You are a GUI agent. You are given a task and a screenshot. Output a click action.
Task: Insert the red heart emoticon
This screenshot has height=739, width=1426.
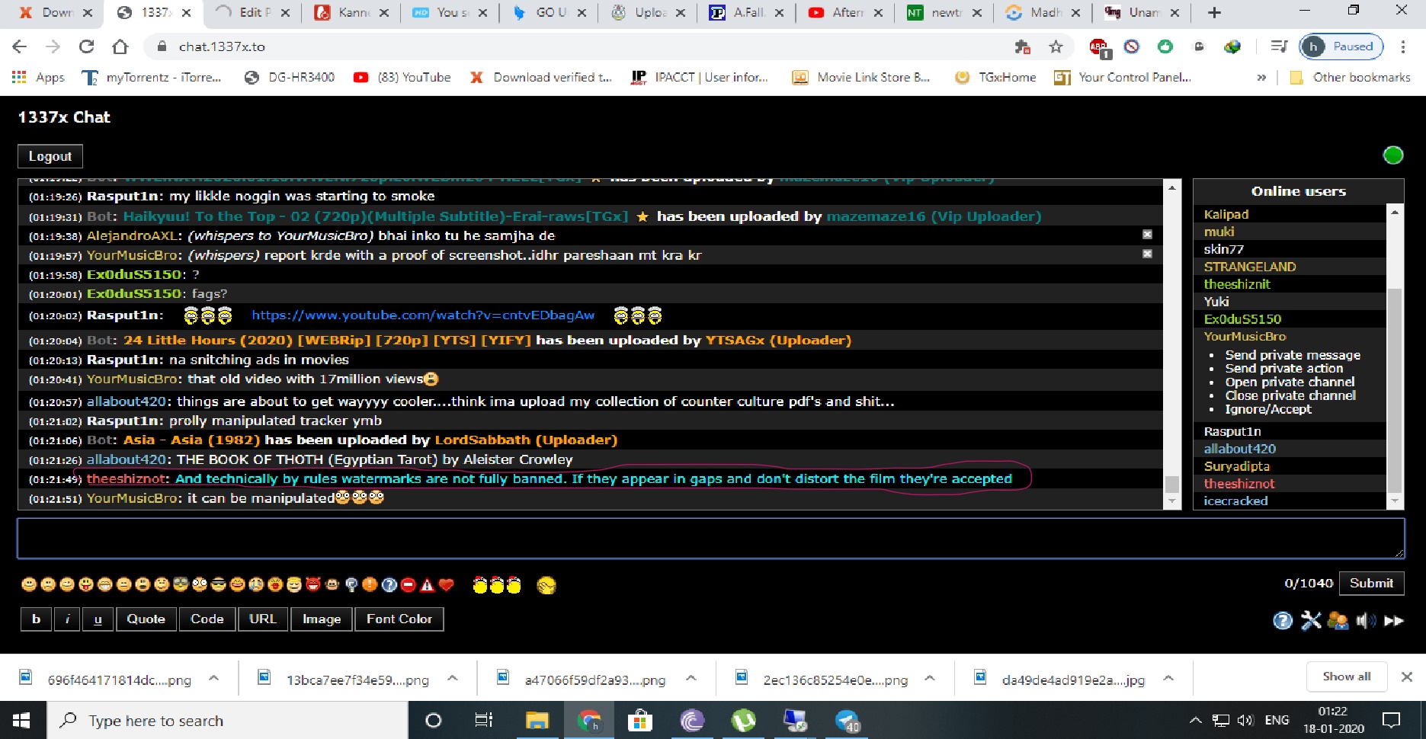click(x=447, y=585)
